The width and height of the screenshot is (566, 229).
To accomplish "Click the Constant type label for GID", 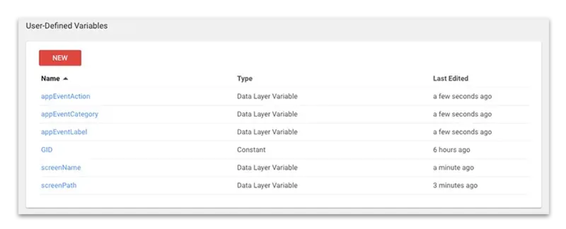I will click(251, 150).
